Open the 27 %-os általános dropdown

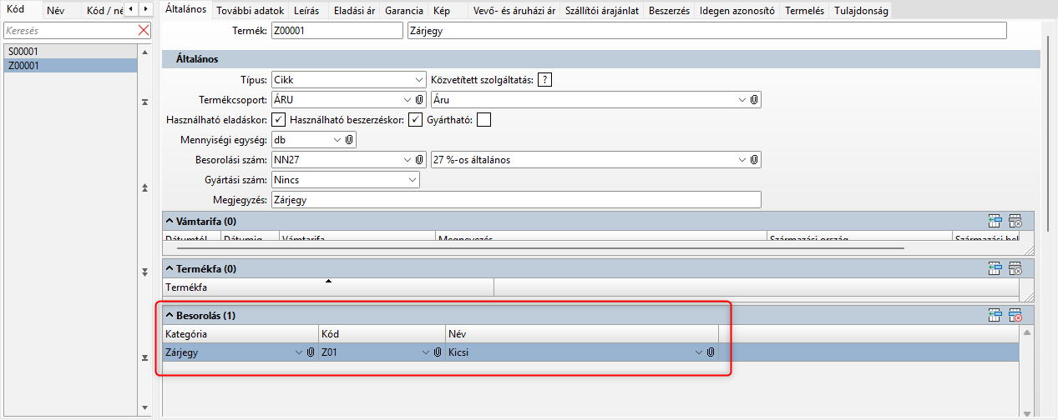point(742,159)
